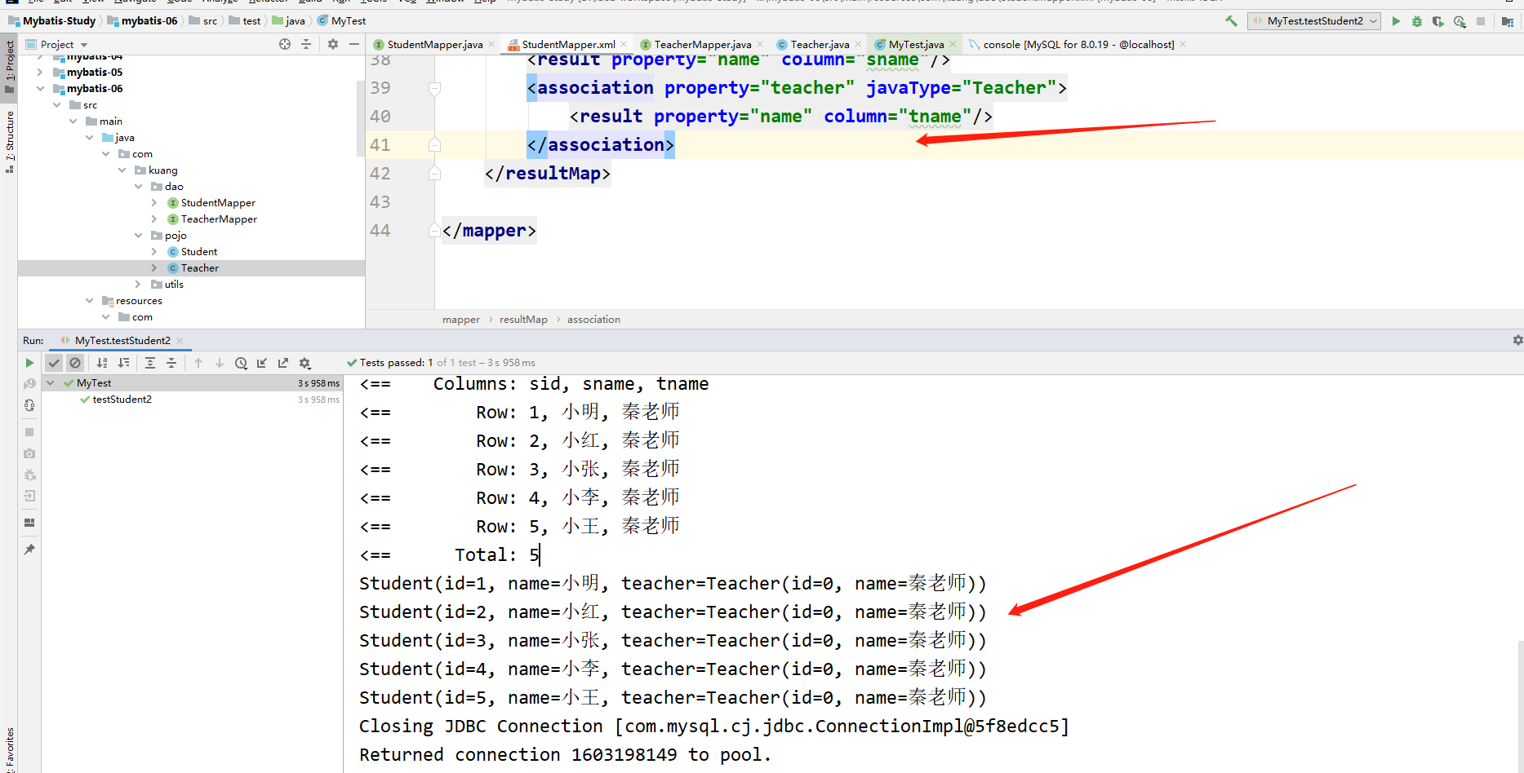Toggle auto-test in Run panel sidebar
Viewport: 1524px width, 773px height.
pyautogui.click(x=29, y=404)
